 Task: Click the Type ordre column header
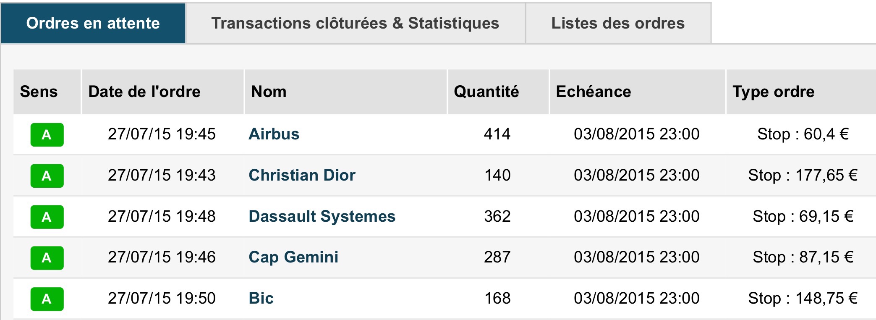[x=773, y=92]
